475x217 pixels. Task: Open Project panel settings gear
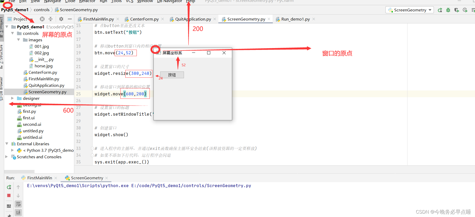61,19
